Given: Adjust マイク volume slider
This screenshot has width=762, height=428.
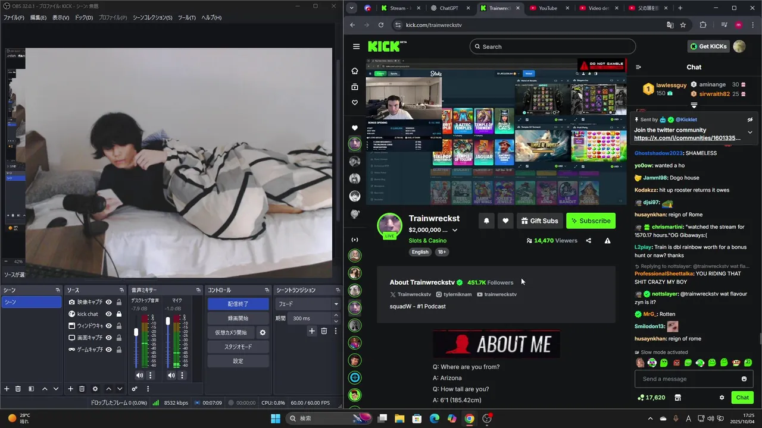Looking at the screenshot, I should (168, 322).
